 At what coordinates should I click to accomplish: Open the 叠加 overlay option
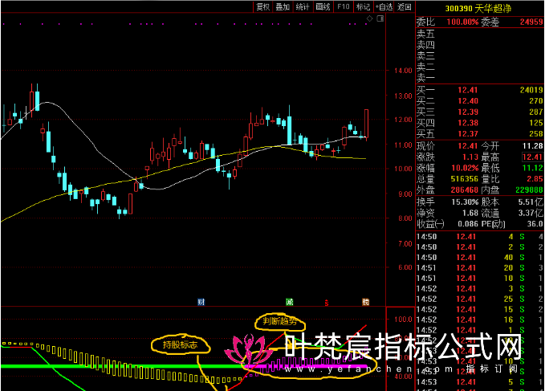click(x=283, y=6)
